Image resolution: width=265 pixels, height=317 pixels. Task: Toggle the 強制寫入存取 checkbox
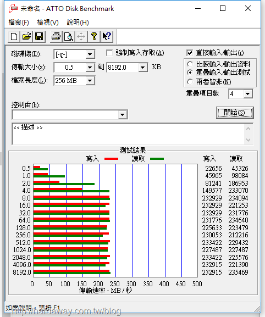click(109, 53)
